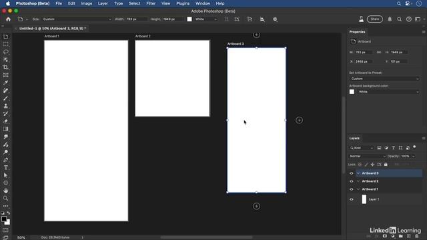Viewport: 427px width, 240px height.
Task: Select the Ellipse shape tool
Action: (5, 183)
